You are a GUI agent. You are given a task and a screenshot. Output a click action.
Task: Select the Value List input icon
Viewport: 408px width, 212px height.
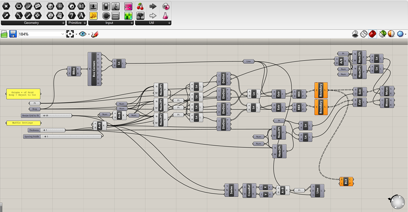pyautogui.click(x=116, y=15)
